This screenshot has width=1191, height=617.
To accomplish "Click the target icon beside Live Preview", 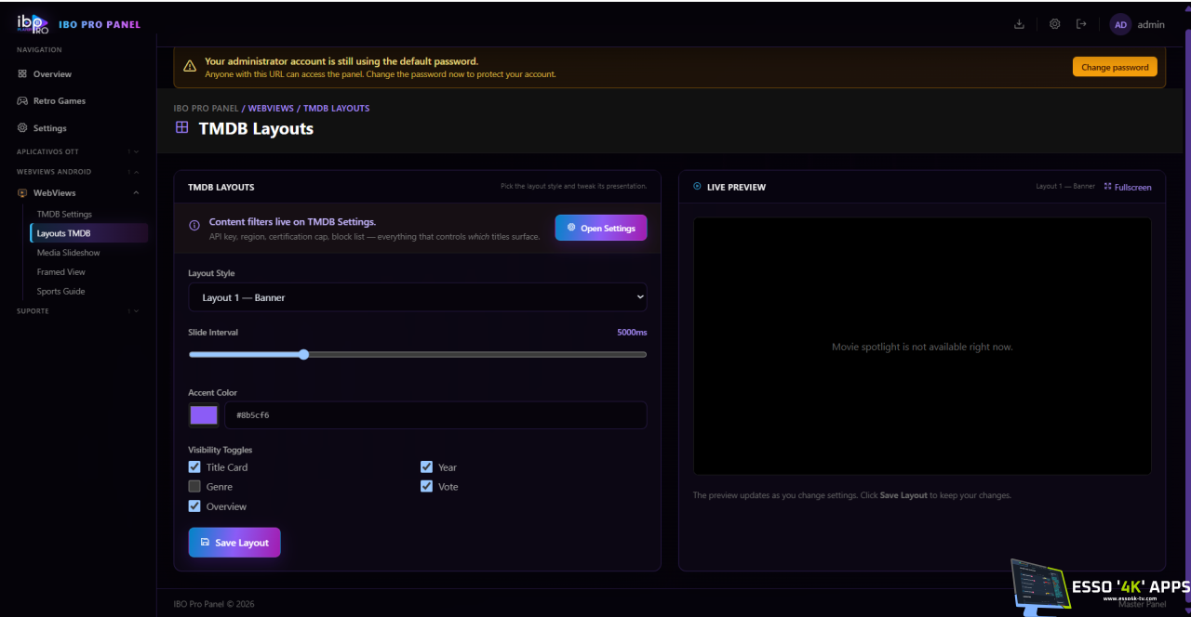I will [698, 187].
